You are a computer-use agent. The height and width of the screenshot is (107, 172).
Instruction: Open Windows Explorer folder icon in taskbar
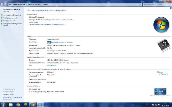11,105
